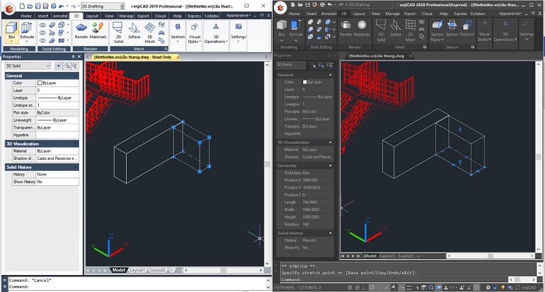Click the Open folder icon in enjiCAD 2019

click(x=30, y=6)
